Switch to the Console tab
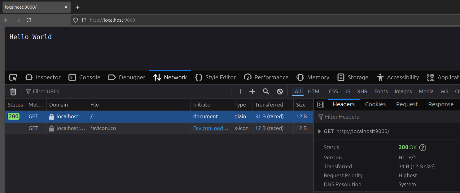Viewport: 460px width, 193px height. click(x=84, y=78)
